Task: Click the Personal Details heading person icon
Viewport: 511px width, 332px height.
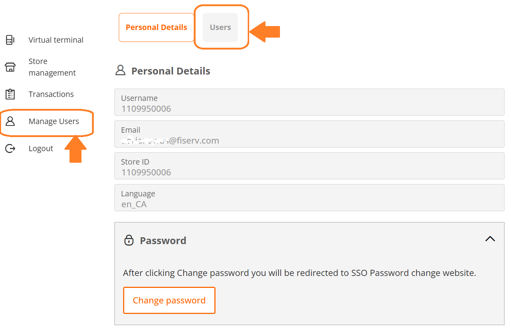Action: click(120, 70)
